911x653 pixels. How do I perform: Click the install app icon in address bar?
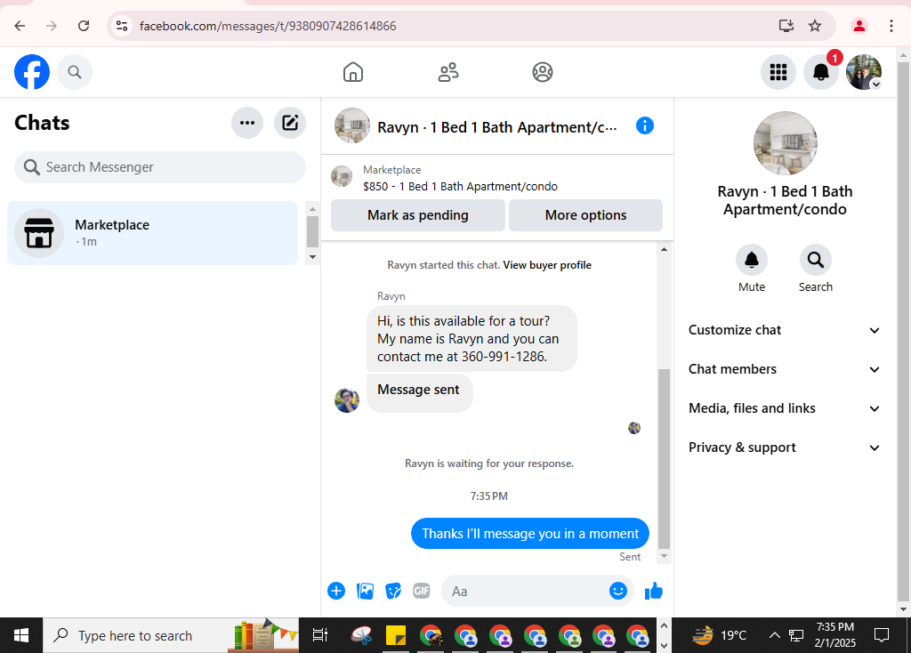786,26
